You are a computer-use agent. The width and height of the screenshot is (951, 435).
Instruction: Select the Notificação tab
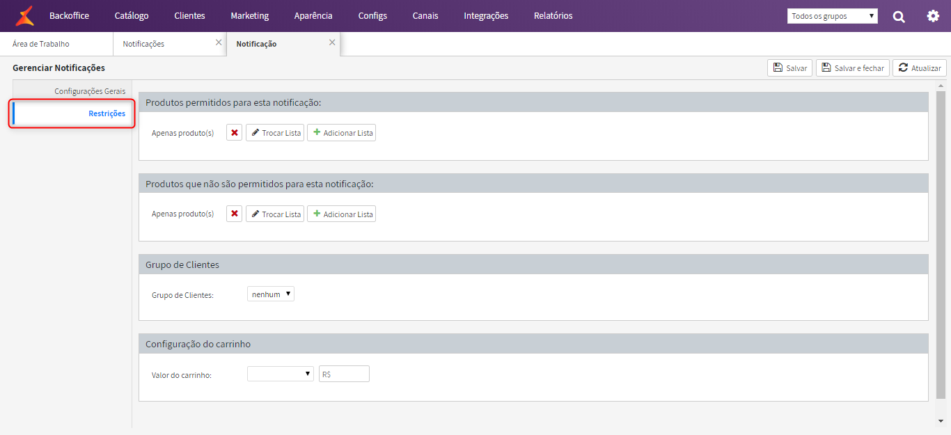(x=283, y=44)
